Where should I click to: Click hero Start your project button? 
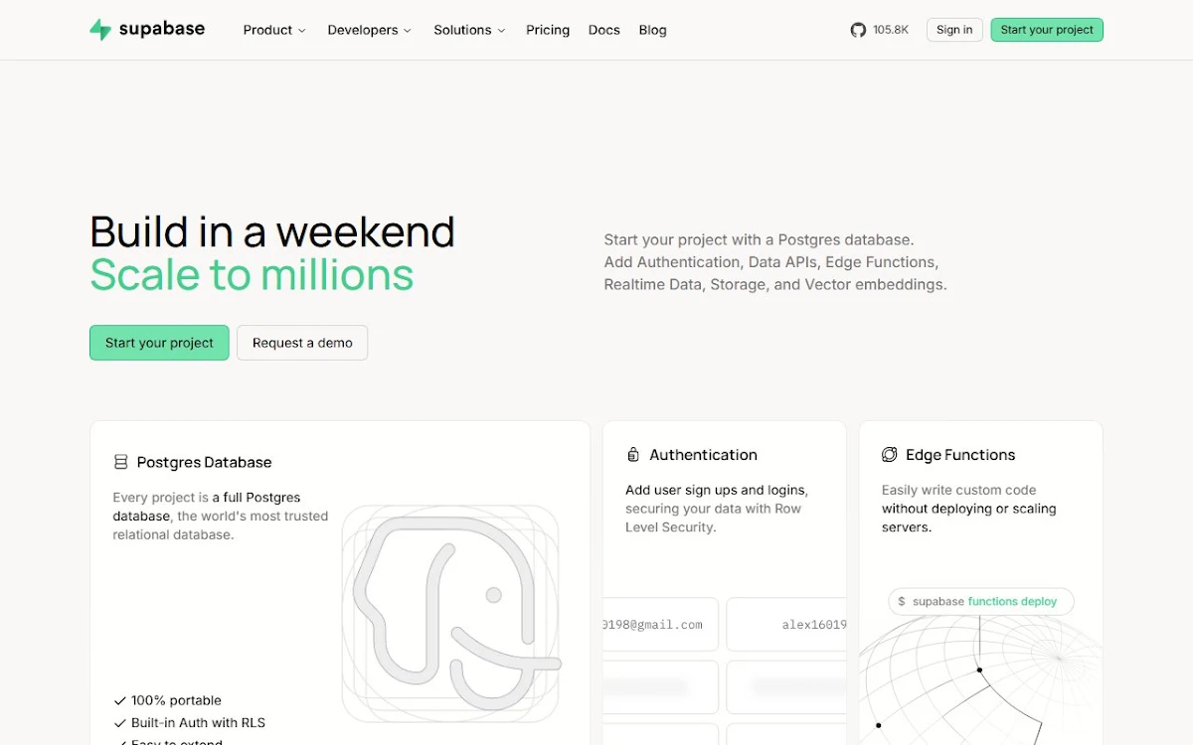tap(159, 343)
